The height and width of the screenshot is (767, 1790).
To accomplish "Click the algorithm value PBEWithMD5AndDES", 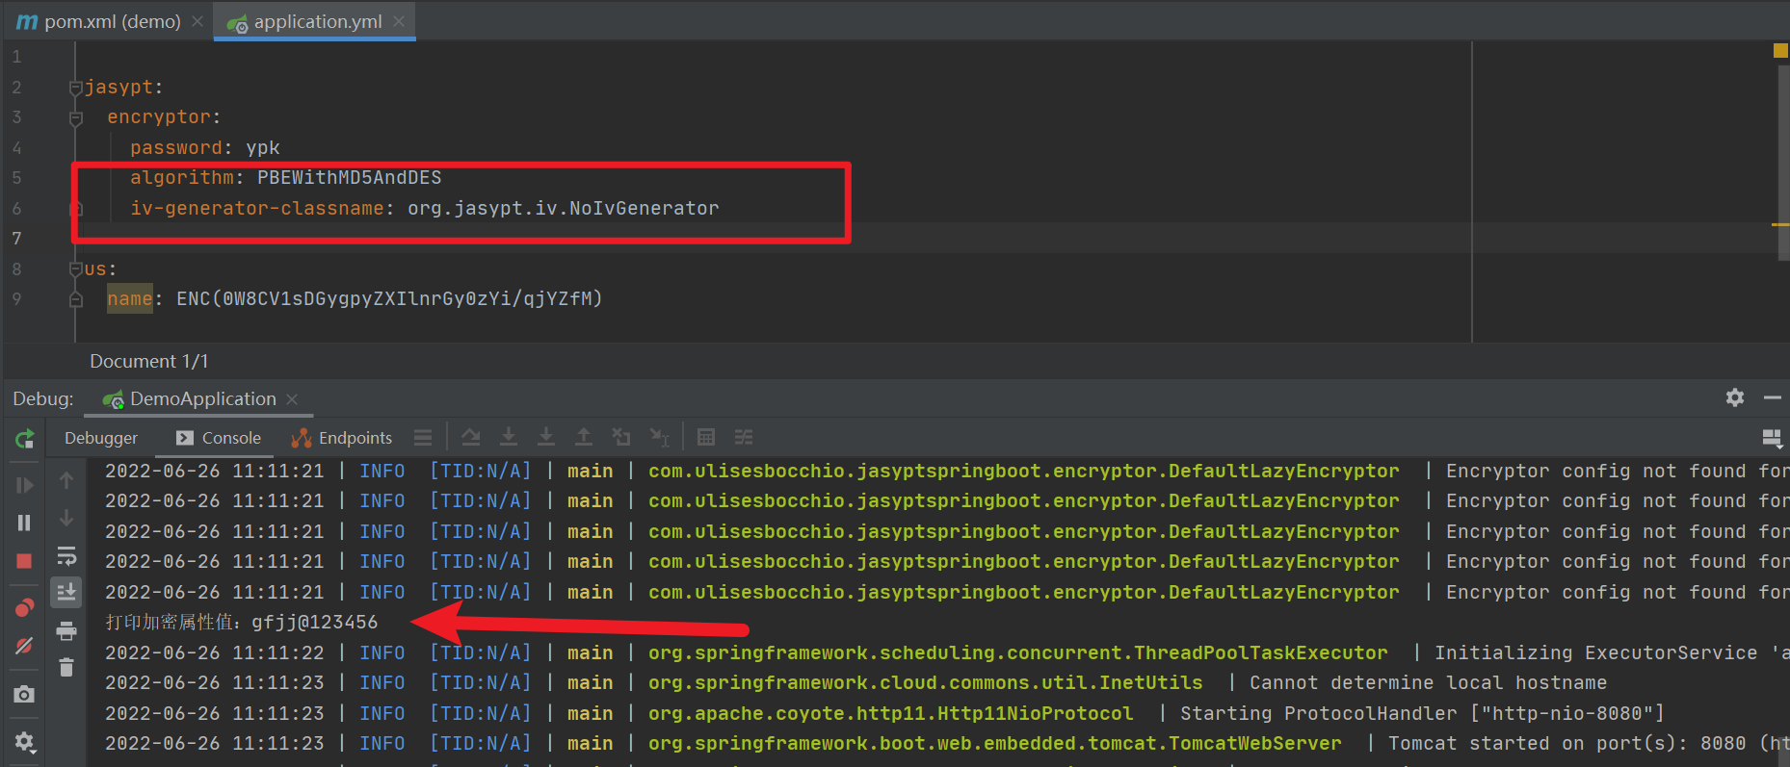I will click(x=350, y=177).
